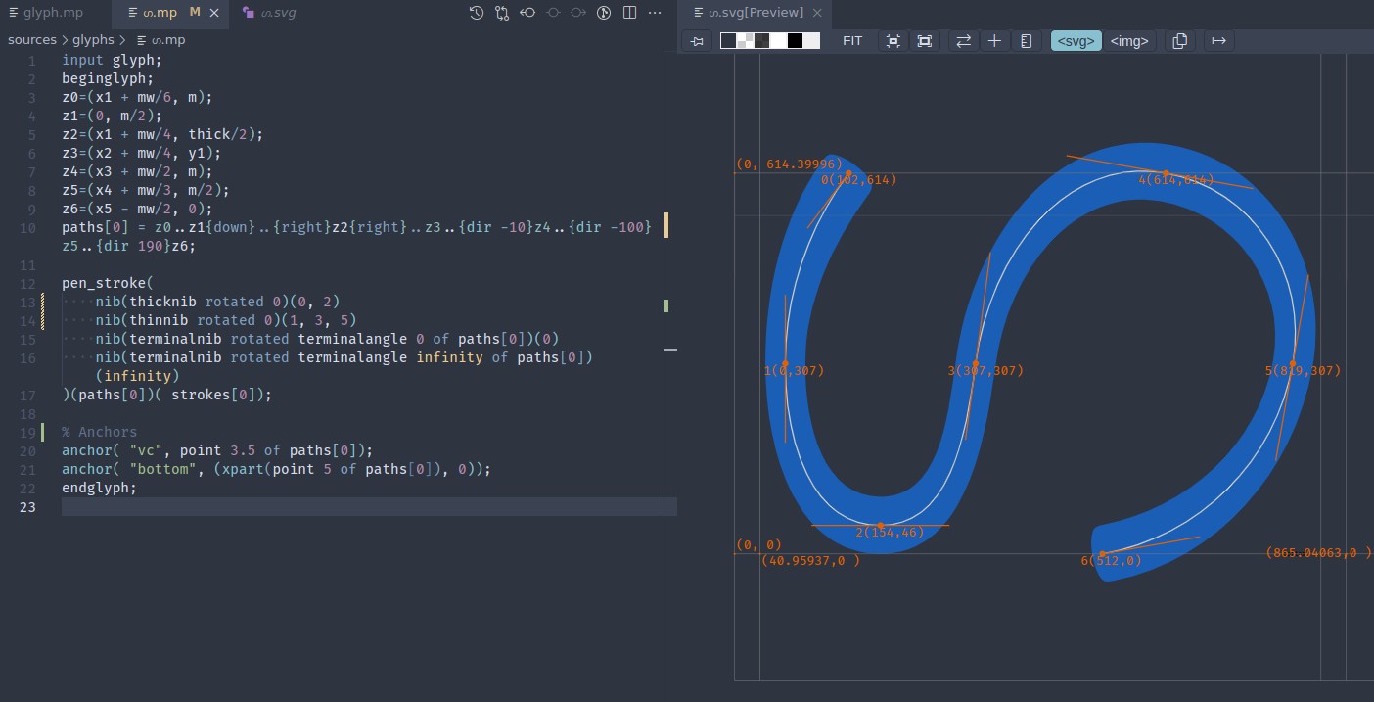The width and height of the screenshot is (1374, 702).
Task: Toggle <svg> rendering mode in the preview
Action: click(1076, 40)
